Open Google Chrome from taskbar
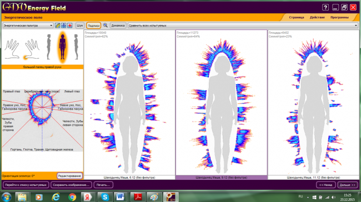361x202 pixels. [x=72, y=197]
